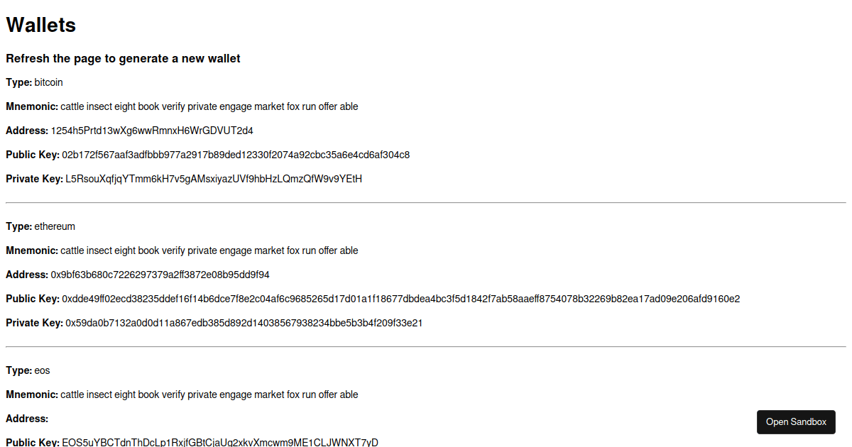Image resolution: width=852 pixels, height=447 pixels.
Task: Click the refresh instruction subtitle text
Action: [x=123, y=58]
